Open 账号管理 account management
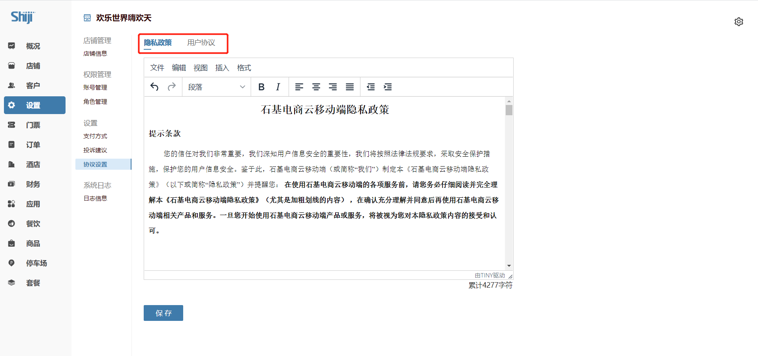 pyautogui.click(x=95, y=88)
